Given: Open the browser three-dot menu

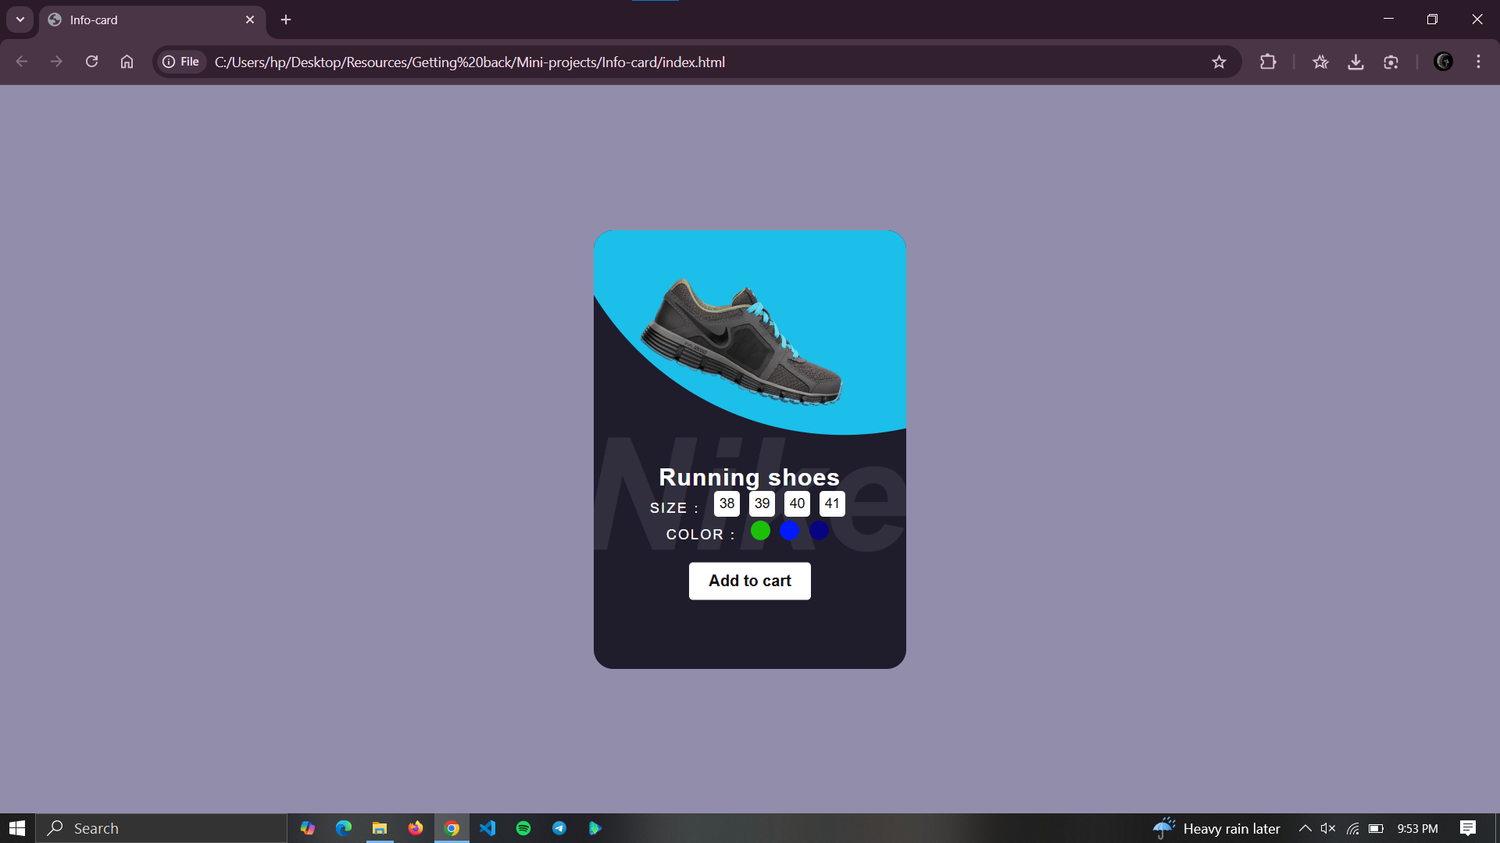Looking at the screenshot, I should coord(1478,62).
